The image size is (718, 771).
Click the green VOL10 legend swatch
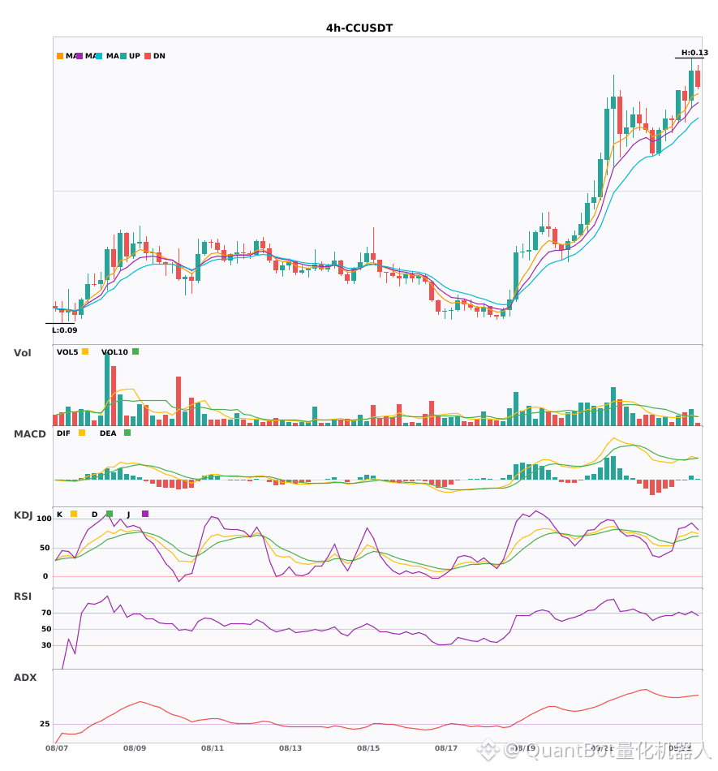point(135,351)
